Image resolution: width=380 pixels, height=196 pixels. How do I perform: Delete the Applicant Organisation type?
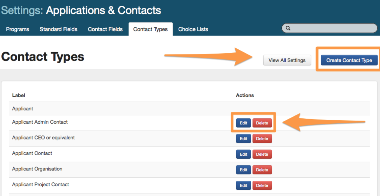(262, 170)
